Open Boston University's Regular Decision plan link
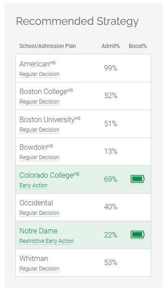Viewport: 168px width, 294px height. [x=39, y=130]
